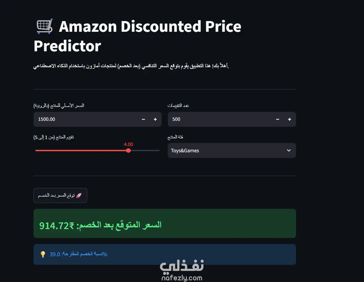
Task: Click the green predicted price 914.72 result box
Action: point(164,223)
